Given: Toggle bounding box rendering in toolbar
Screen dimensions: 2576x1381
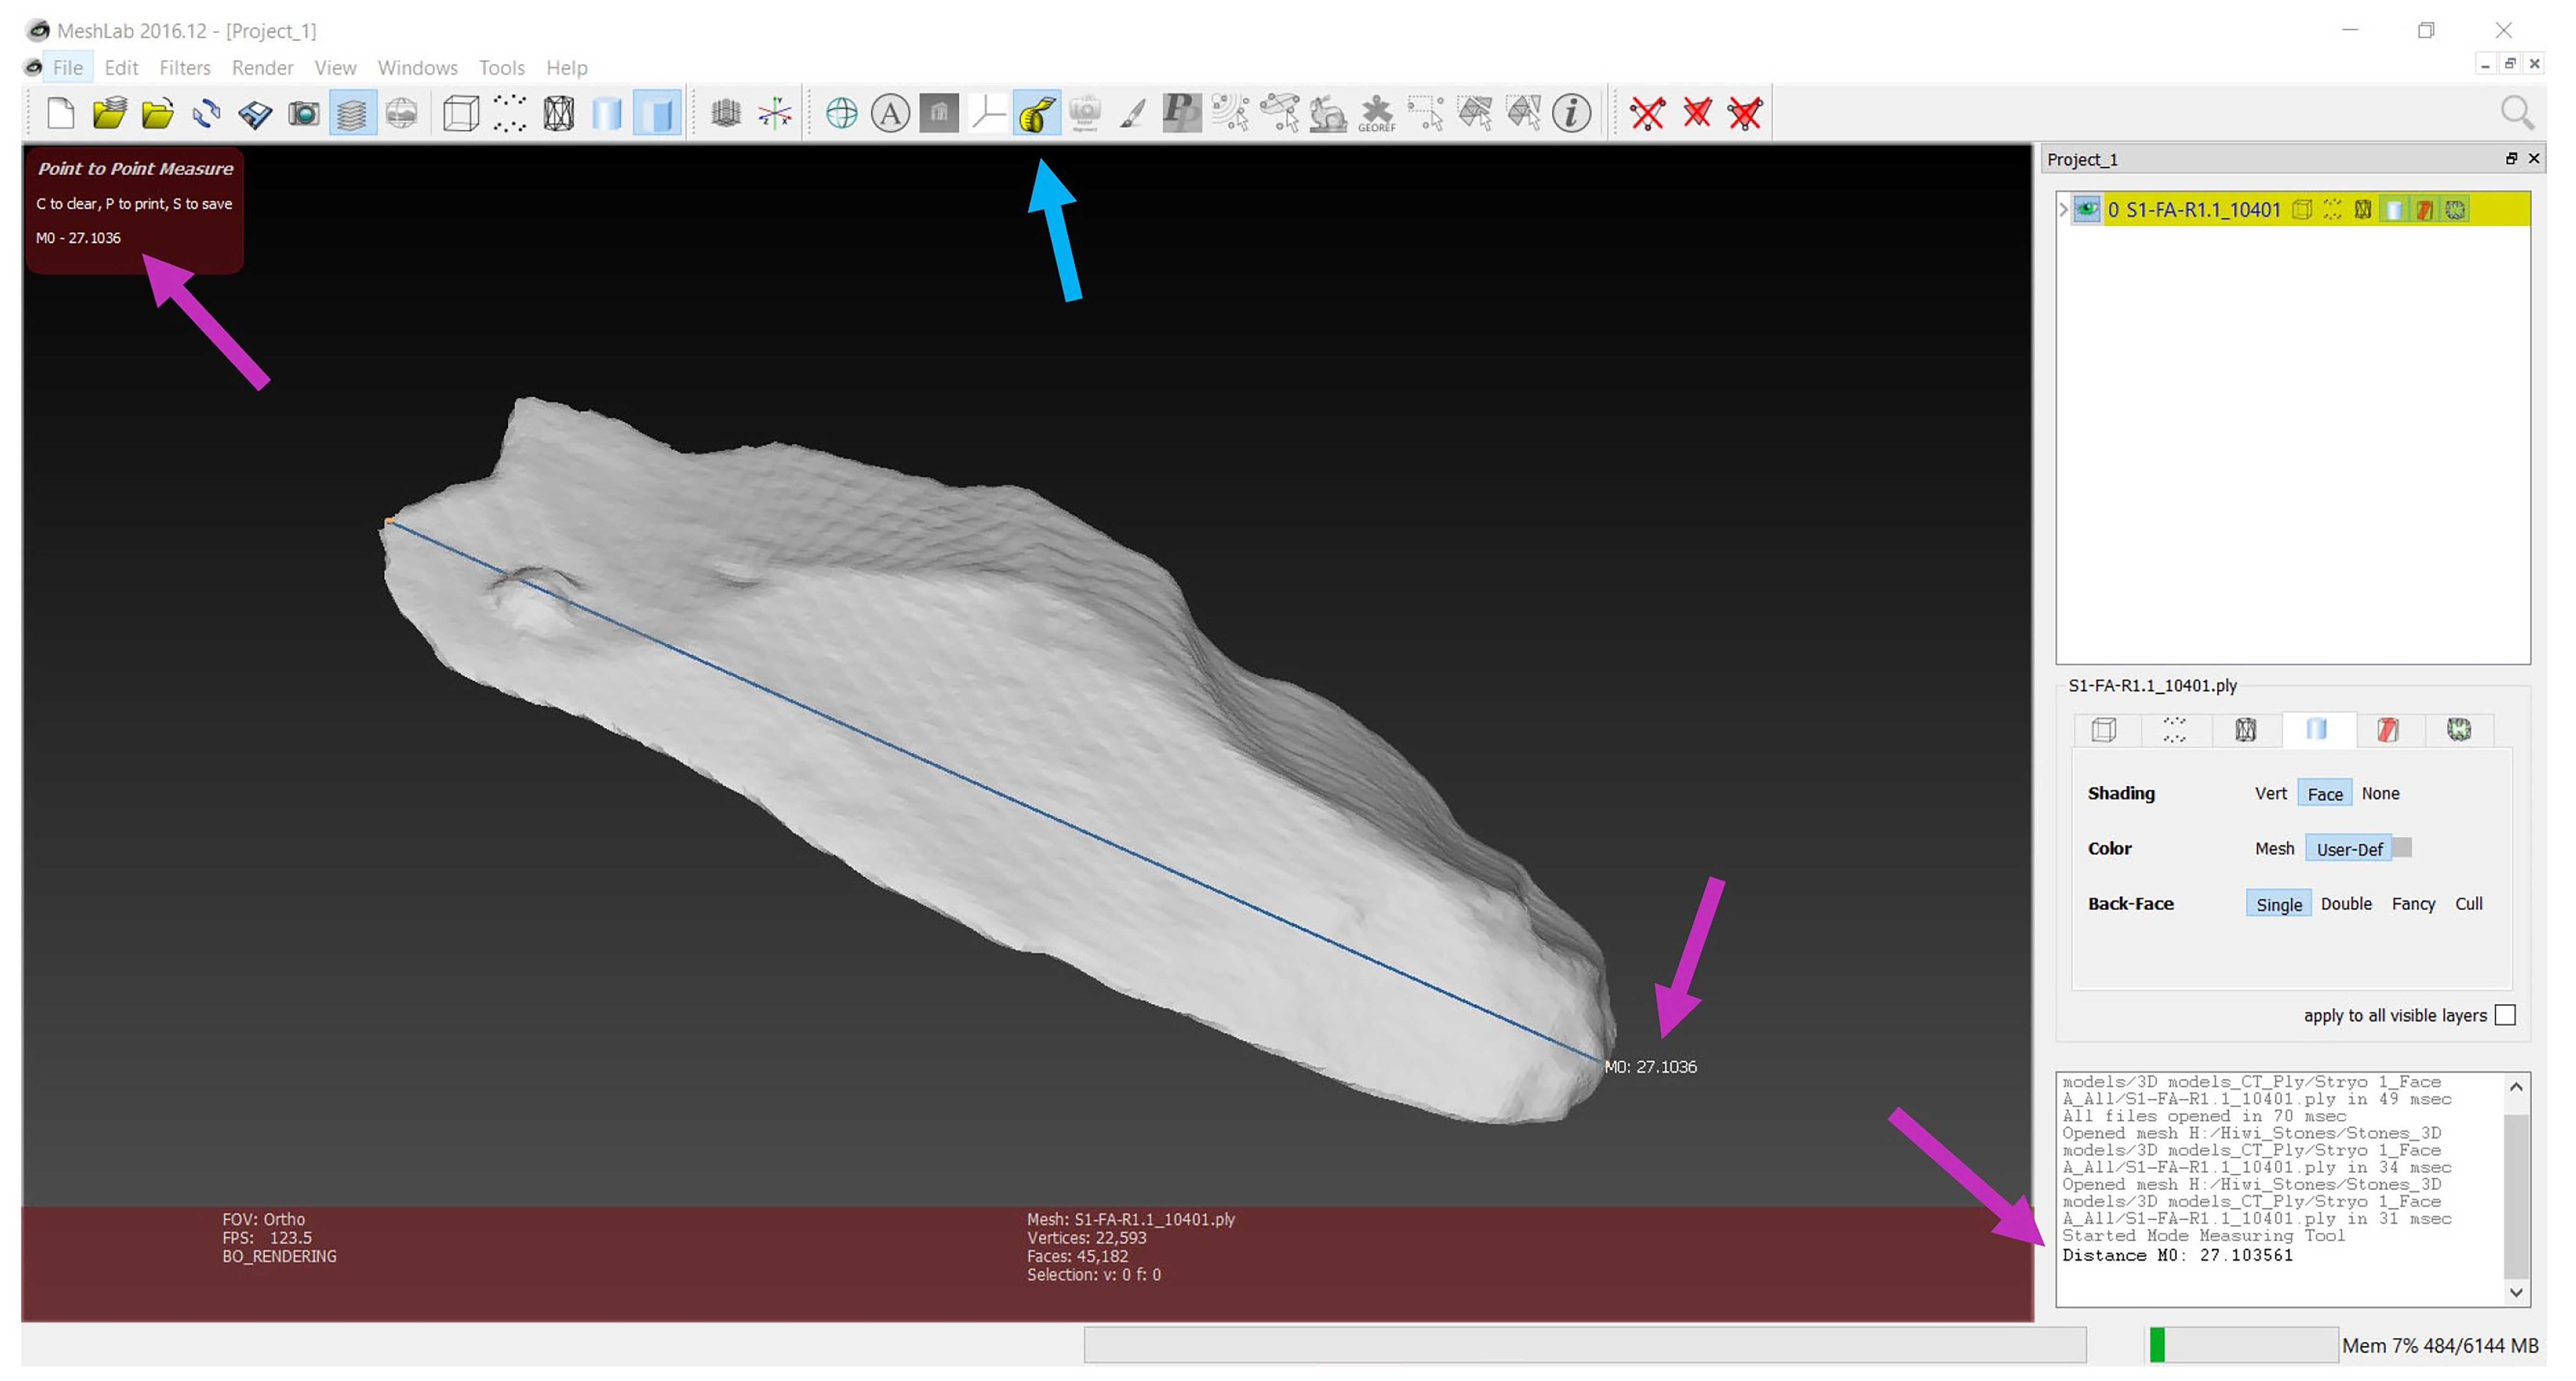Looking at the screenshot, I should [460, 113].
